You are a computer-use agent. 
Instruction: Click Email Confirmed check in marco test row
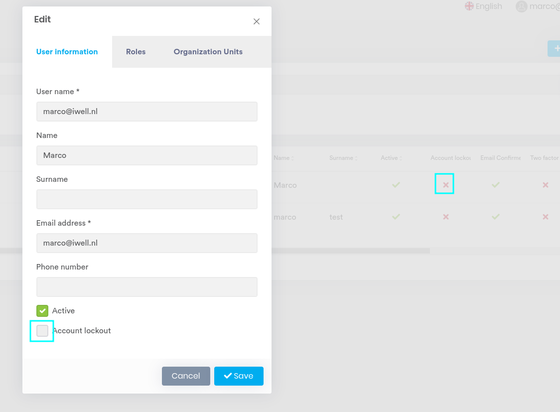(495, 217)
